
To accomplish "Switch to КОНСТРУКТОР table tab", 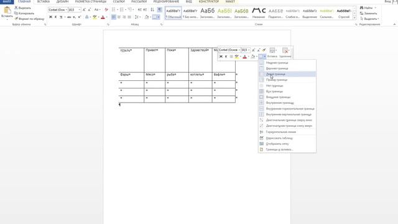I will (209, 1).
